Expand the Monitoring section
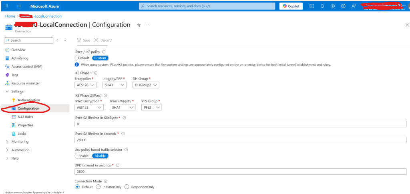This screenshot has height=194, width=410. point(20,142)
